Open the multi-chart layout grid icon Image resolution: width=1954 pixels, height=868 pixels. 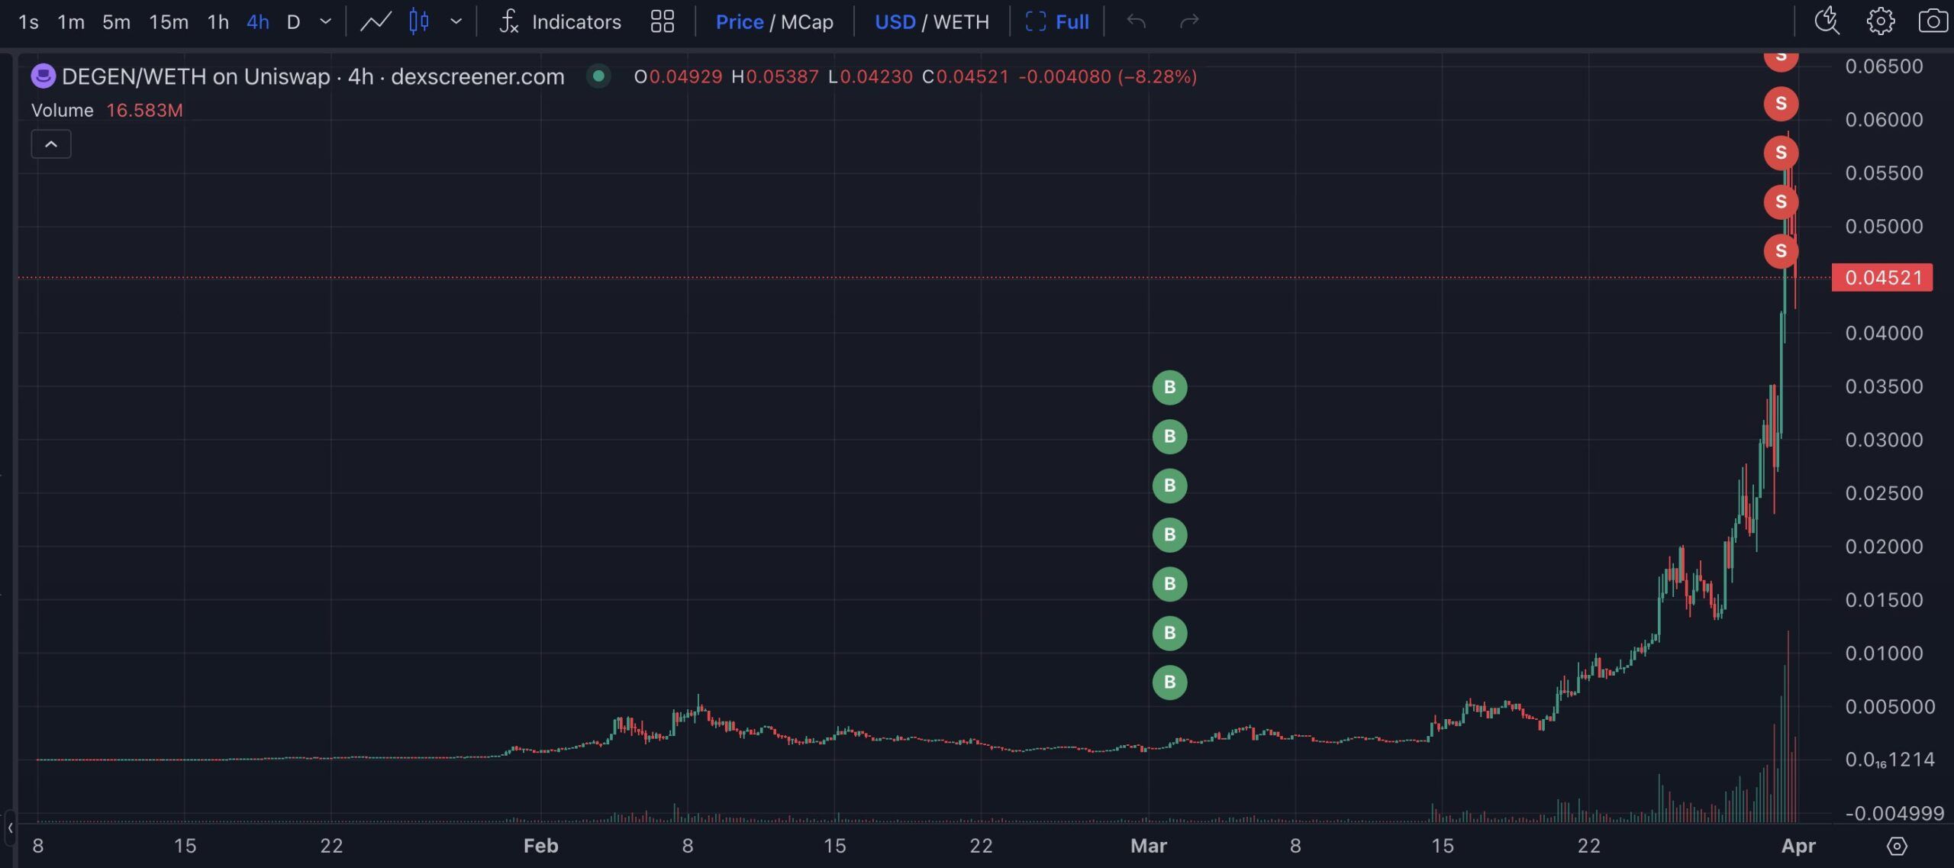pos(662,21)
